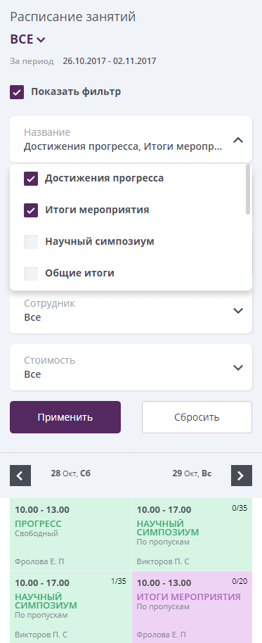Click the Сбросить button
This screenshot has height=643, width=262.
(x=197, y=417)
